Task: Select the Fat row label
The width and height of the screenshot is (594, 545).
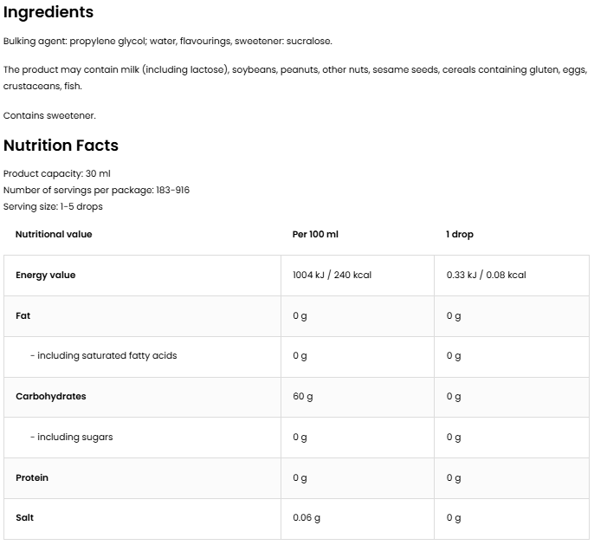Action: [x=23, y=316]
